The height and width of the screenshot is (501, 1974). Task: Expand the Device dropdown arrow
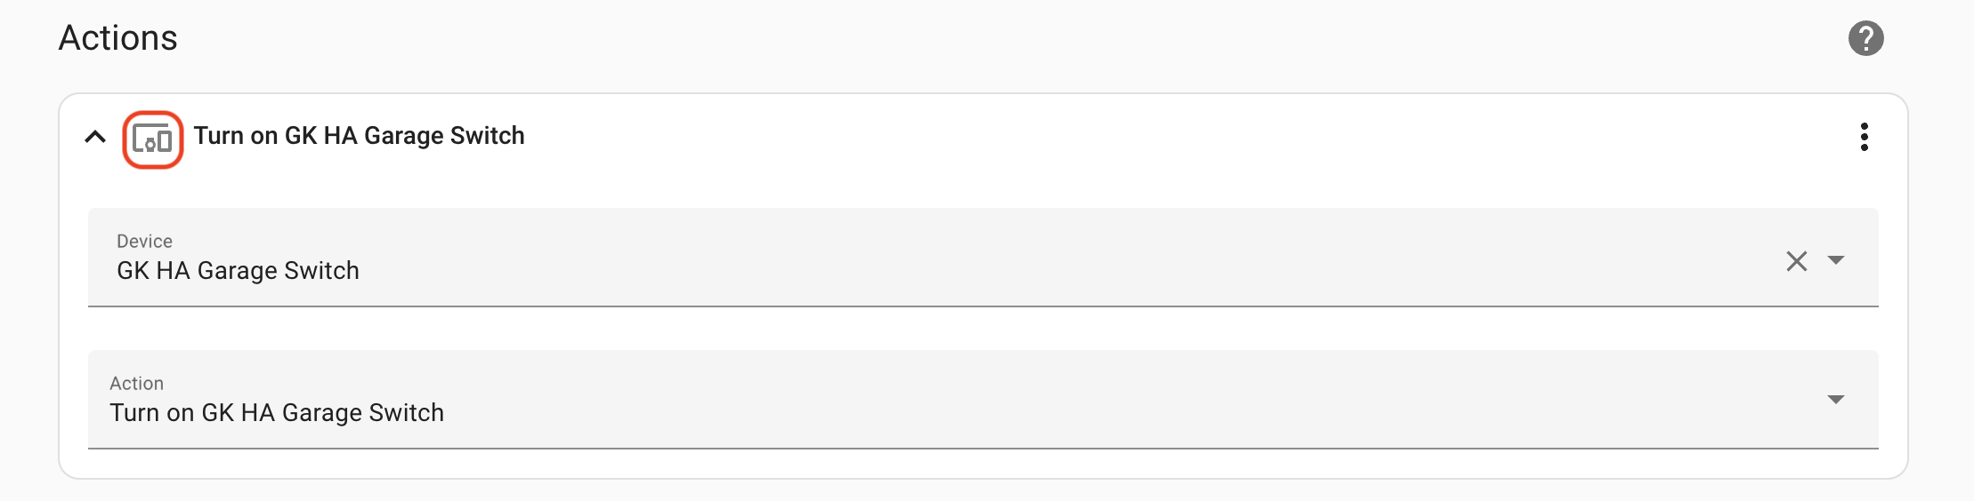pyautogui.click(x=1835, y=260)
